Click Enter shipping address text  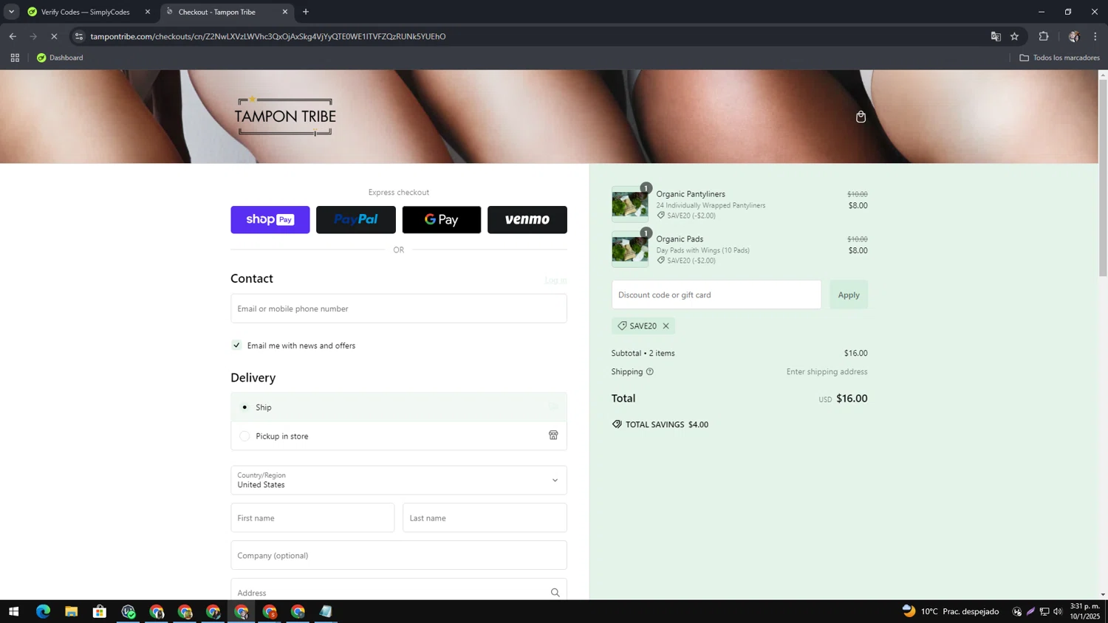[x=827, y=371]
